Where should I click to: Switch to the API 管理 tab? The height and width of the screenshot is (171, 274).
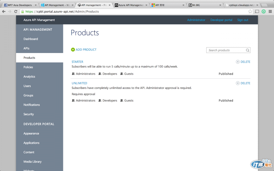point(168,5)
